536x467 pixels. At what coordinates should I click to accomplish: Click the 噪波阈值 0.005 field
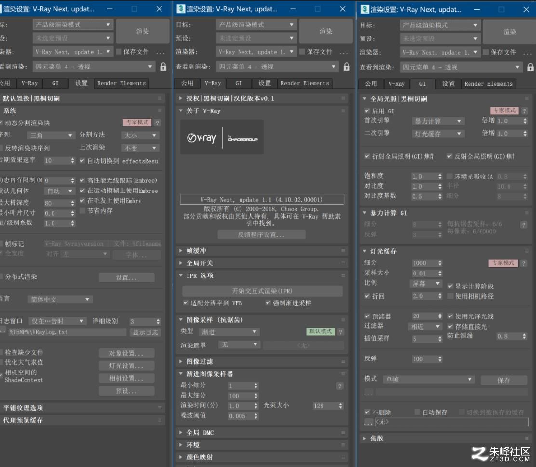[x=241, y=416]
